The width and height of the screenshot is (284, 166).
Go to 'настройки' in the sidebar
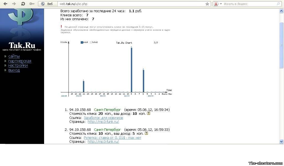18,66
